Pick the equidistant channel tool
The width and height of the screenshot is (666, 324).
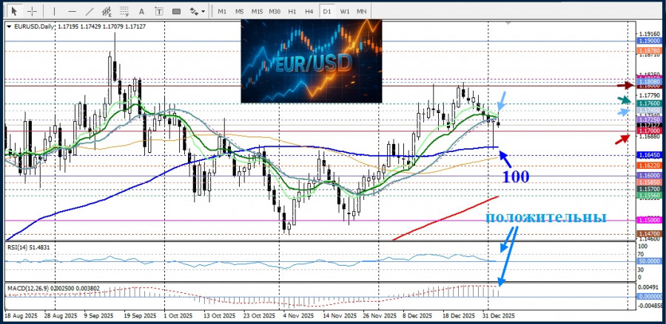[x=107, y=11]
